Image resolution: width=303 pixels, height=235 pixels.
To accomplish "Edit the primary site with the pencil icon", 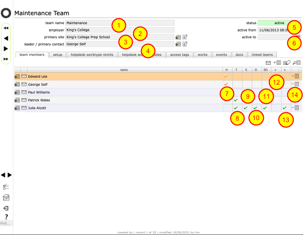I will 185,37.
